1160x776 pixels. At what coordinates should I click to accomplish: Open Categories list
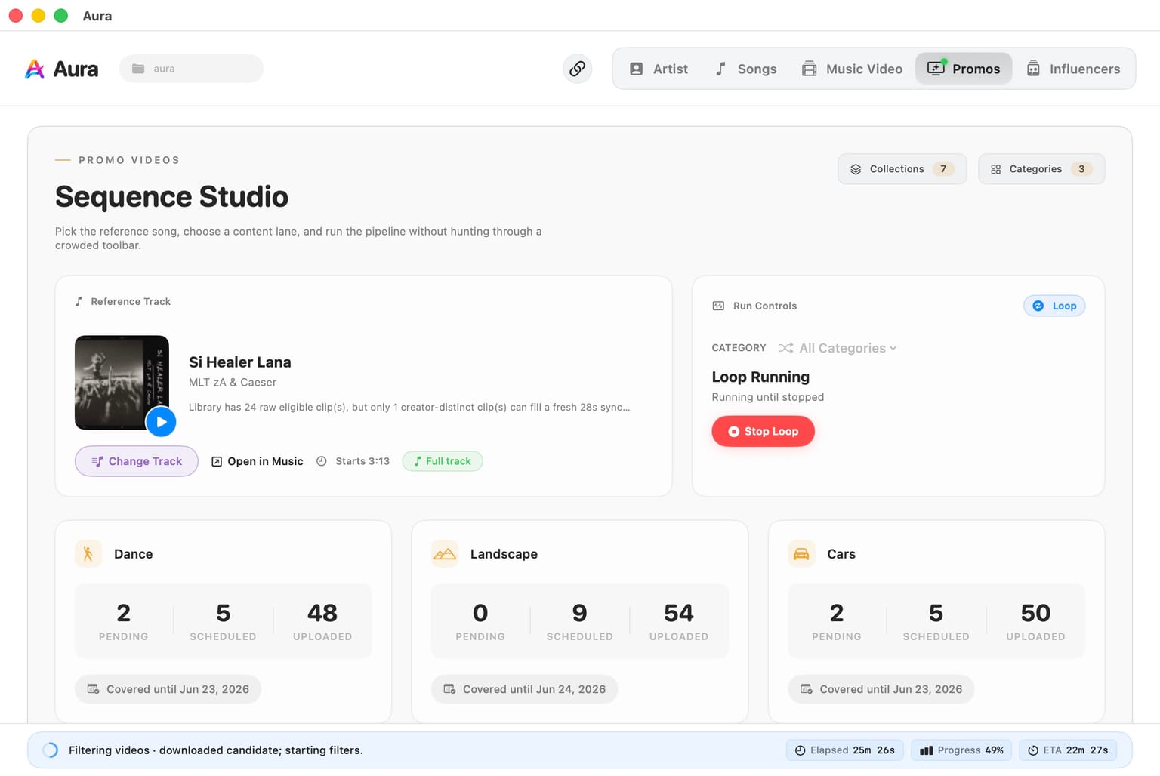pyautogui.click(x=1041, y=169)
